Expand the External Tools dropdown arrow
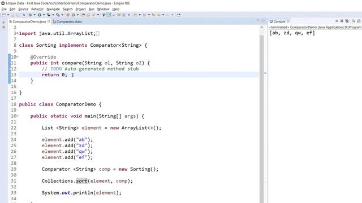Image resolution: width=362 pixels, height=203 pixels. pos(62,15)
